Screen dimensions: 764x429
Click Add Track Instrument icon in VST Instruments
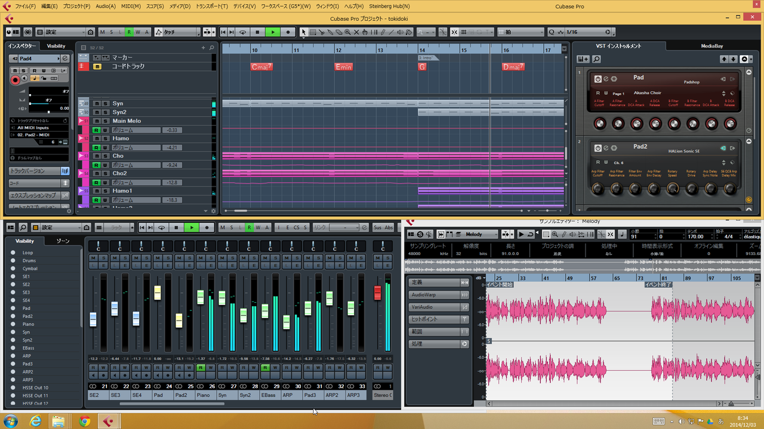click(x=583, y=59)
